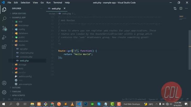This screenshot has width=191, height=107.
Task: Open the Help menu
Action: [67, 3]
